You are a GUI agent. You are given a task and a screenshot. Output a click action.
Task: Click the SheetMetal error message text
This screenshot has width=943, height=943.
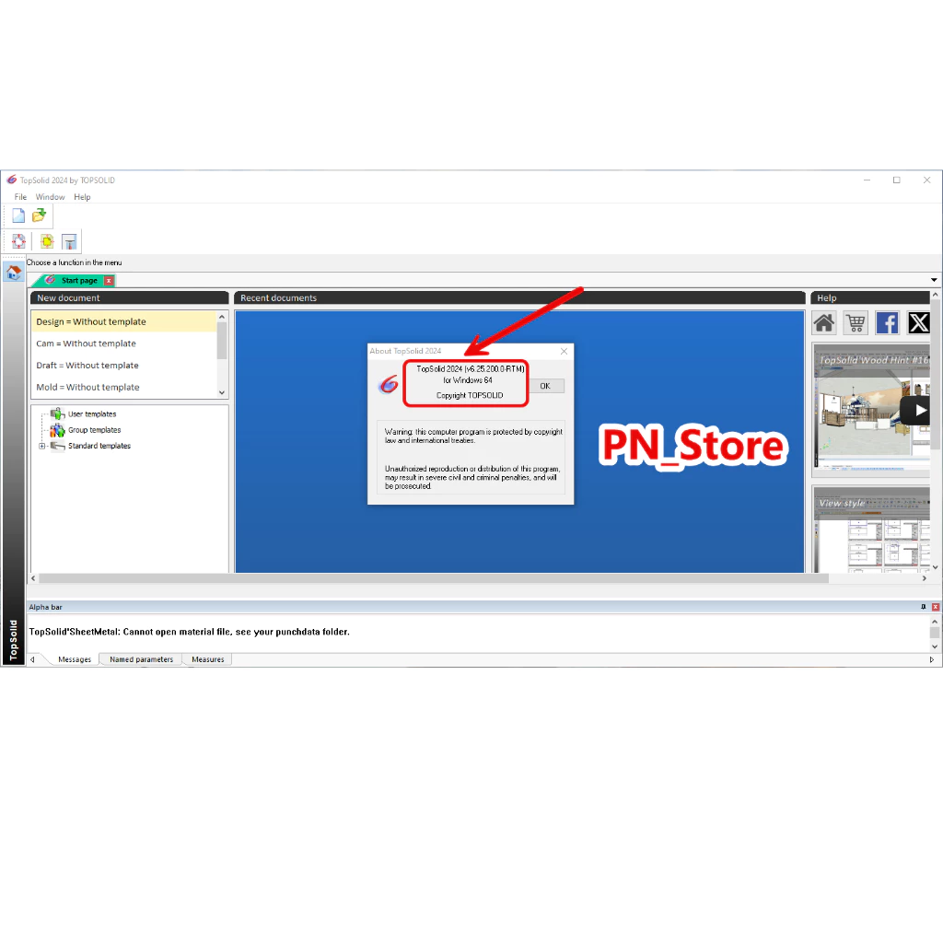click(190, 632)
